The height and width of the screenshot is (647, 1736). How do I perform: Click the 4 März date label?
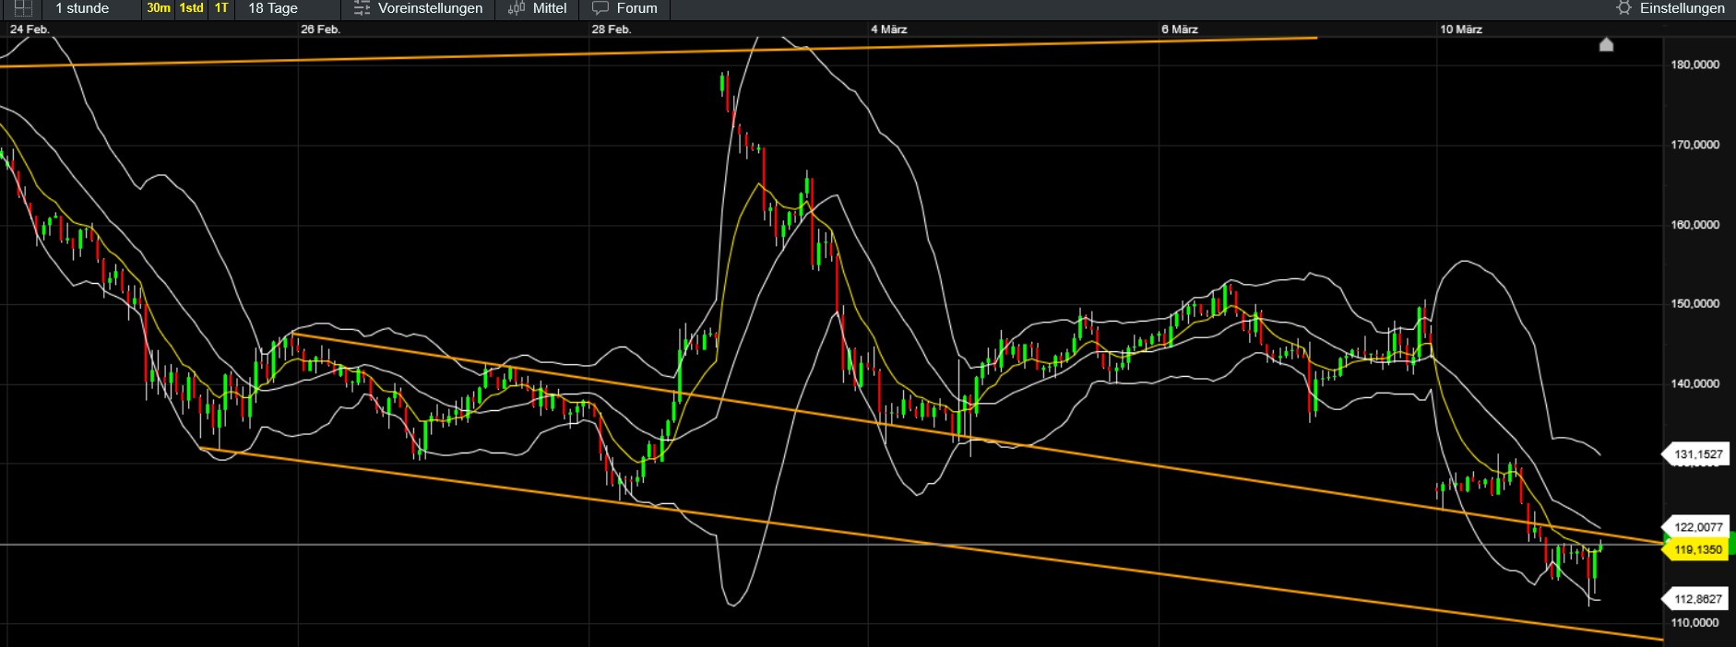click(889, 29)
